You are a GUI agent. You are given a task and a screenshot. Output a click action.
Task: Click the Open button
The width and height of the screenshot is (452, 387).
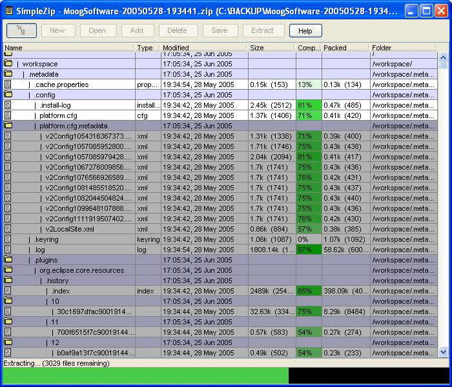(x=98, y=30)
